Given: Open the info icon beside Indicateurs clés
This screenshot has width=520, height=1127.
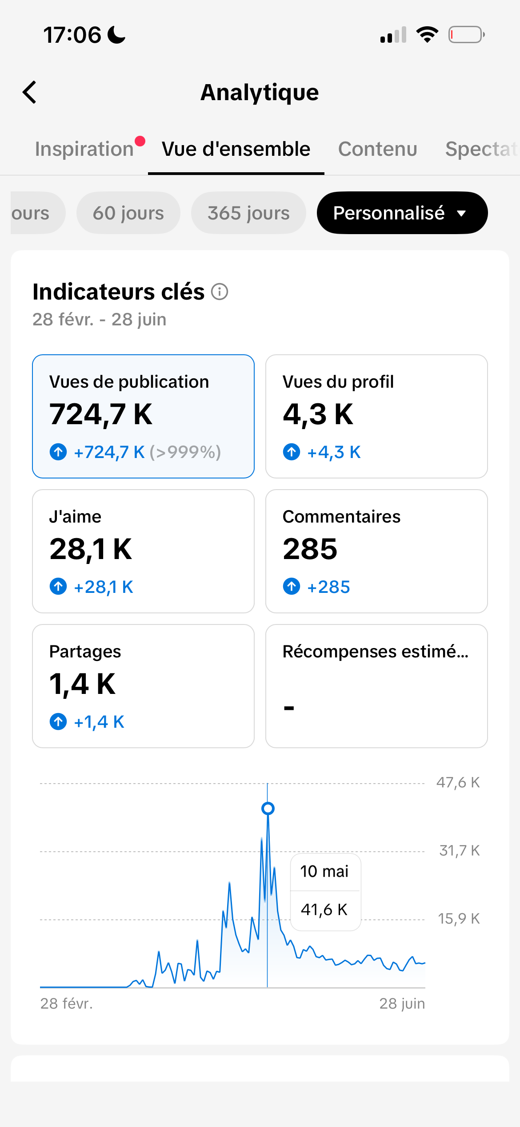Looking at the screenshot, I should coord(219,292).
